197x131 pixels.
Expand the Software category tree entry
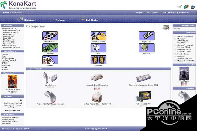[7, 46]
